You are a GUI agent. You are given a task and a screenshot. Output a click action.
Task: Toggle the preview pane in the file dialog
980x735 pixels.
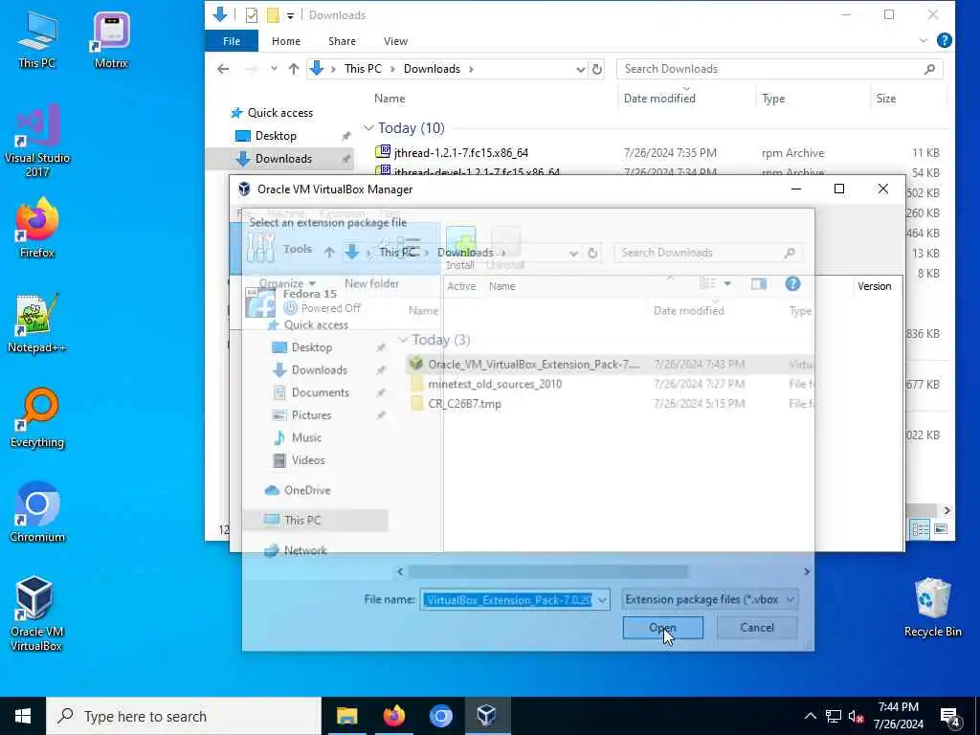(759, 283)
